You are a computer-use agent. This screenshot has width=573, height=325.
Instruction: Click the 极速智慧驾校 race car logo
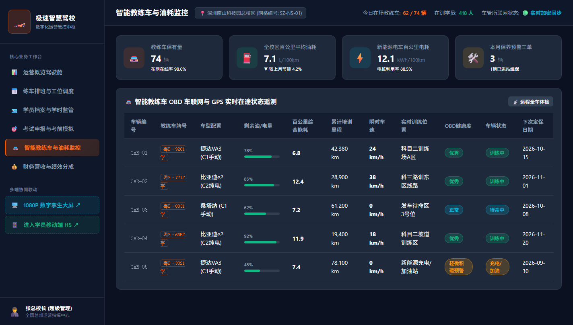pyautogui.click(x=19, y=22)
